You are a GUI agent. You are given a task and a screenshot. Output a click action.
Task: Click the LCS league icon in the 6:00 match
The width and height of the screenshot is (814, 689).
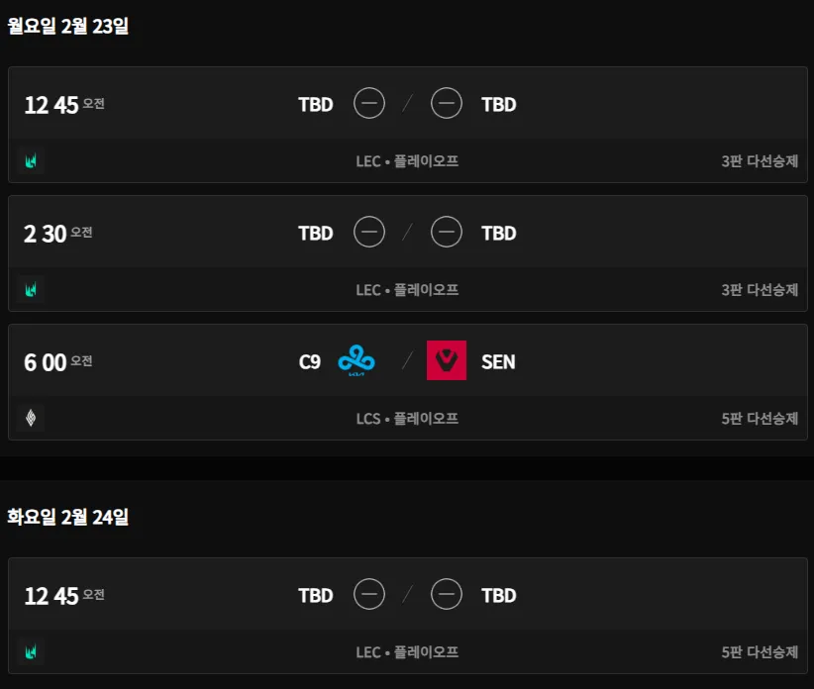coord(31,418)
